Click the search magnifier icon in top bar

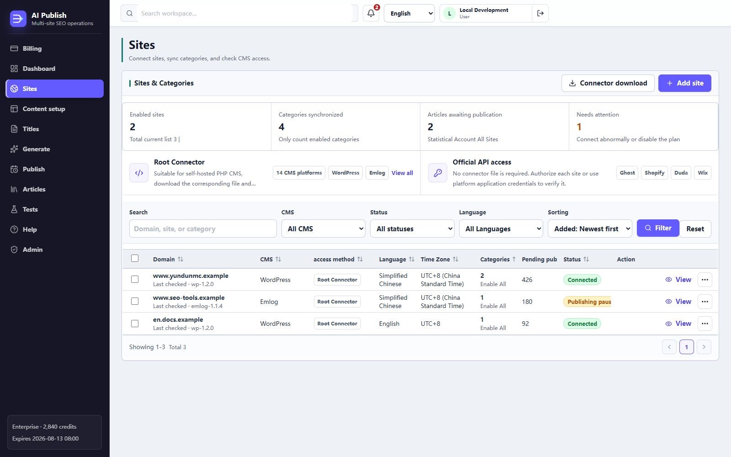[130, 13]
